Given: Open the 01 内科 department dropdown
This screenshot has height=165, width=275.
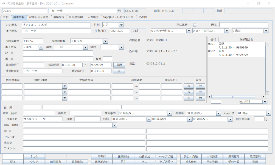Looking at the screenshot, I should coord(265,102).
